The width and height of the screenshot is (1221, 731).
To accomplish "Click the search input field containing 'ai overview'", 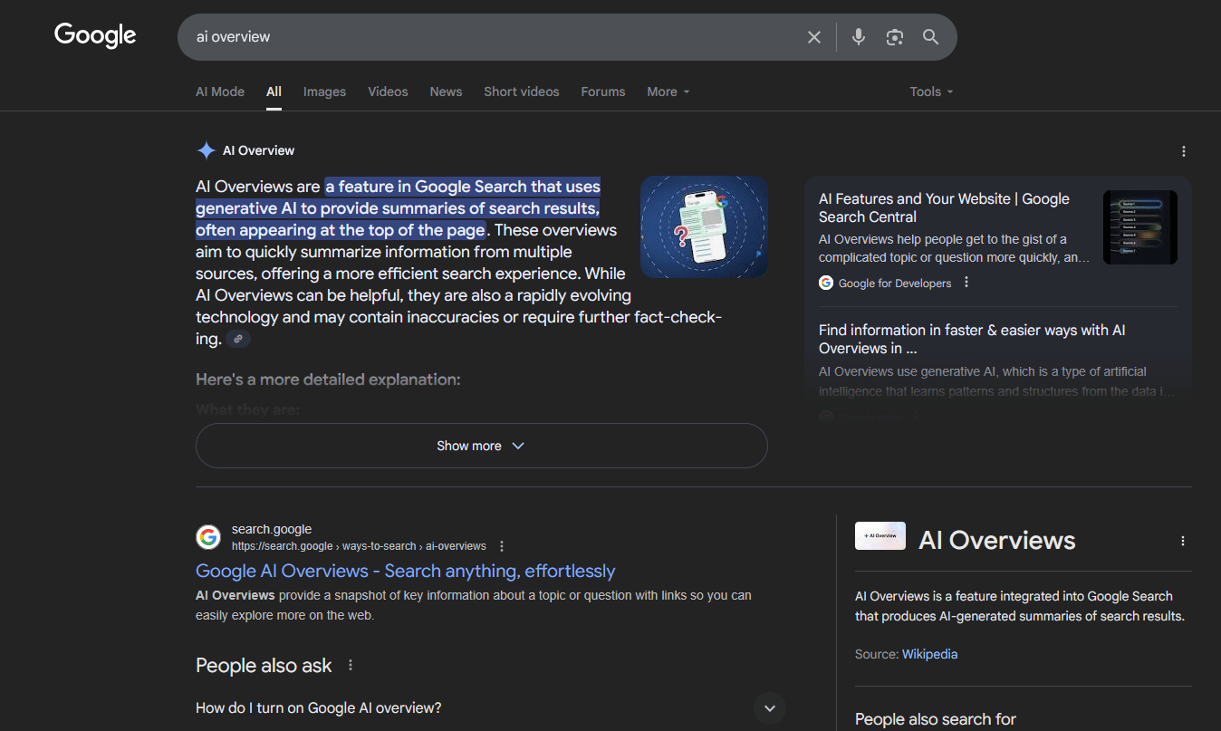I will [x=489, y=37].
